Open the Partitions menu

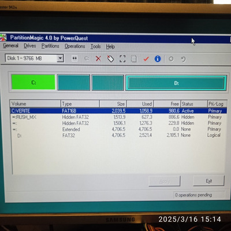coord(50,46)
